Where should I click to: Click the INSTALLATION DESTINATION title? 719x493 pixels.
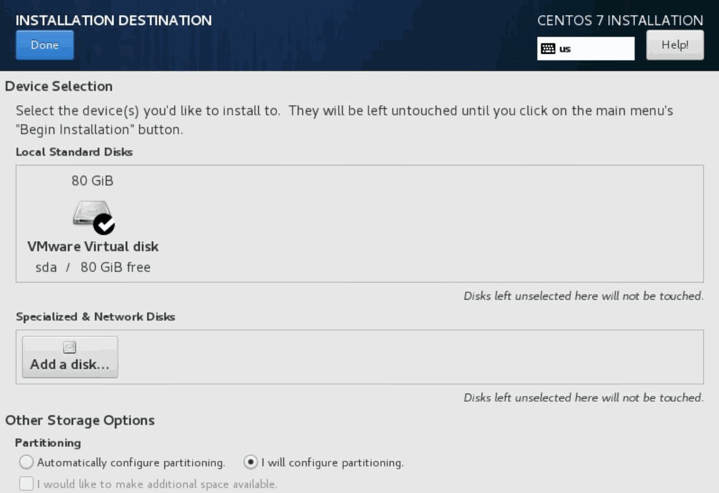pyautogui.click(x=113, y=20)
